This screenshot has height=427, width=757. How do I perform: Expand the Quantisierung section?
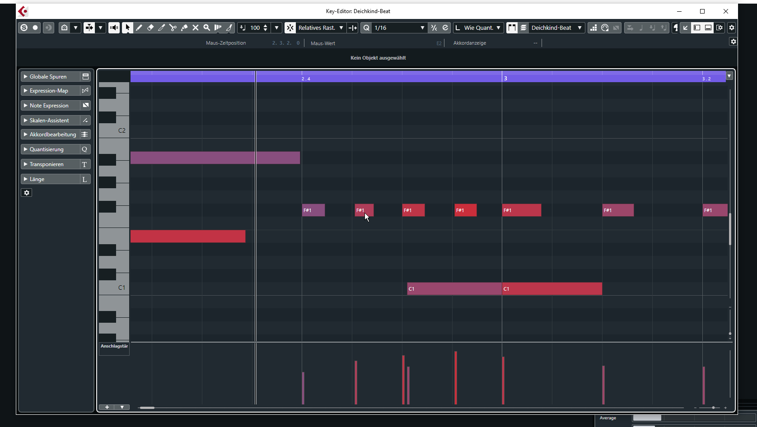point(47,149)
